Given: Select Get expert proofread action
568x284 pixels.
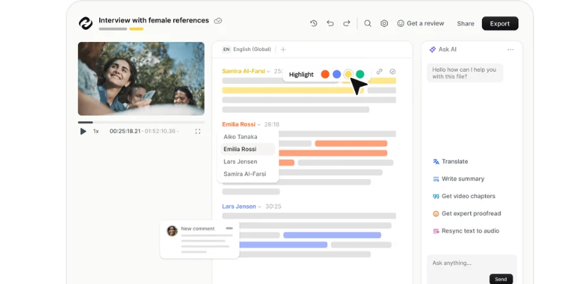Looking at the screenshot, I should (x=467, y=214).
